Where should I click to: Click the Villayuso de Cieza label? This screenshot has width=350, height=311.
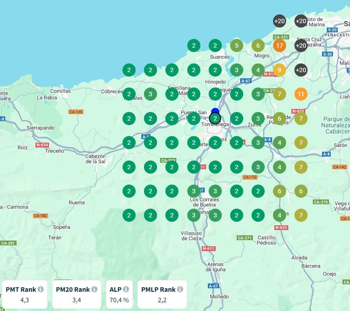coord(192,236)
